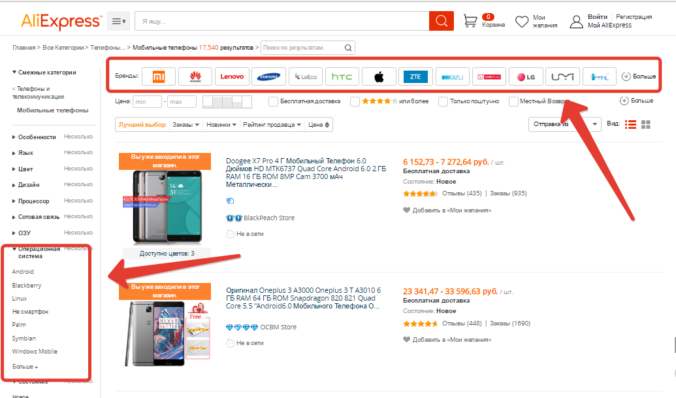Viewport: 676px width, 398px height.
Task: Open Oneplus 3 A3000 product title
Action: coord(304,298)
